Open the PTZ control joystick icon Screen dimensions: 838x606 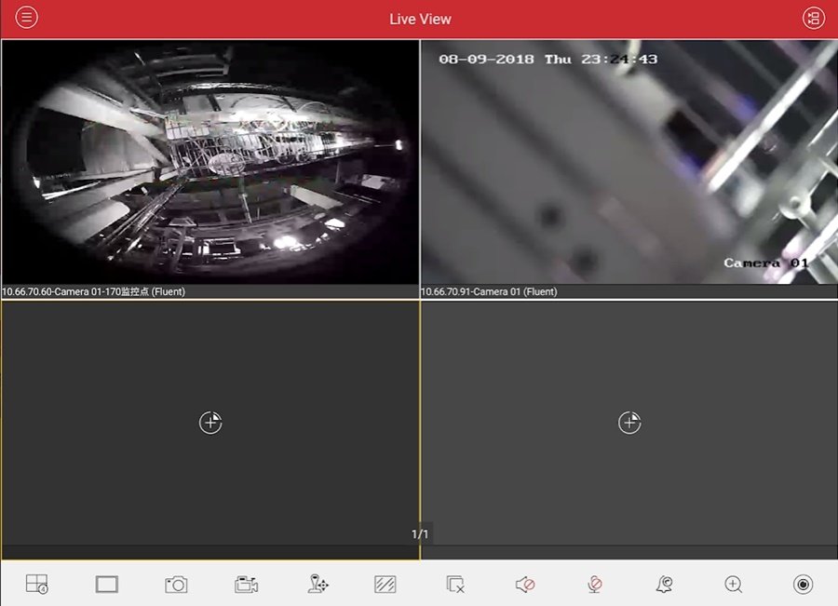pos(318,584)
